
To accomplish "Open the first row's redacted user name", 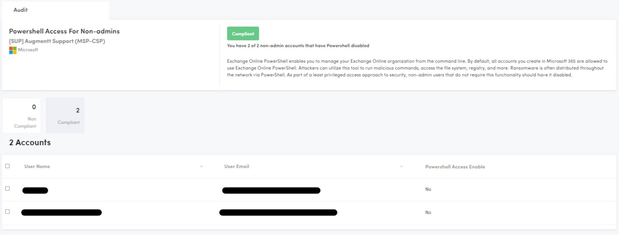I will click(x=35, y=190).
